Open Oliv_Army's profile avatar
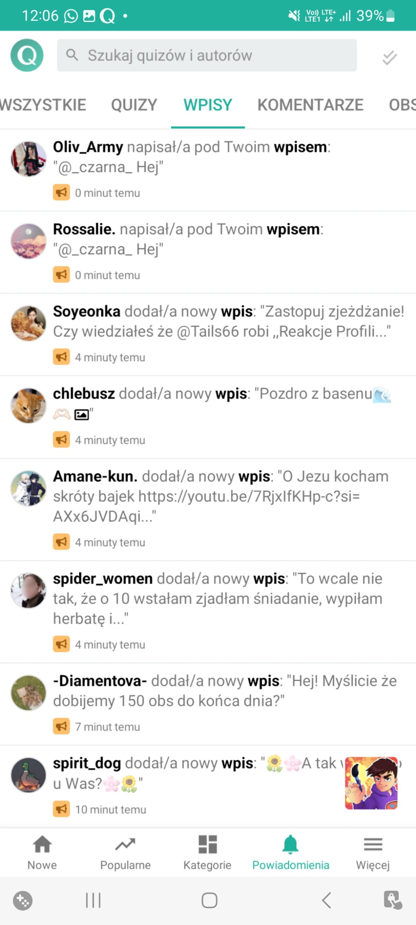Screen dimensions: 416x925 click(x=28, y=159)
